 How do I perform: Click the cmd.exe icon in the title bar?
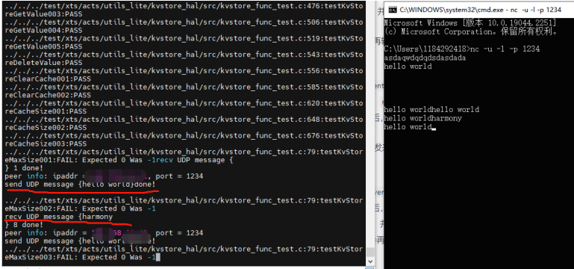pyautogui.click(x=393, y=10)
